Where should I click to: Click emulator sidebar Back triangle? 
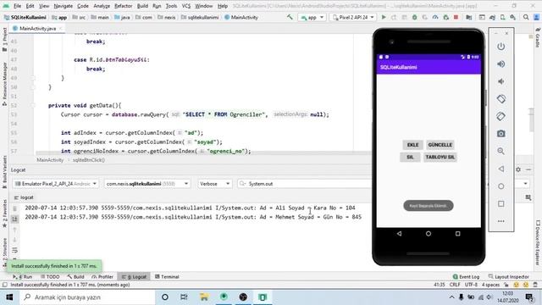click(x=501, y=169)
